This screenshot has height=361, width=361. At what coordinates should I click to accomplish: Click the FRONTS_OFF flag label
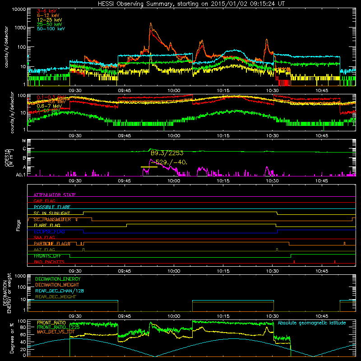[x=47, y=256]
